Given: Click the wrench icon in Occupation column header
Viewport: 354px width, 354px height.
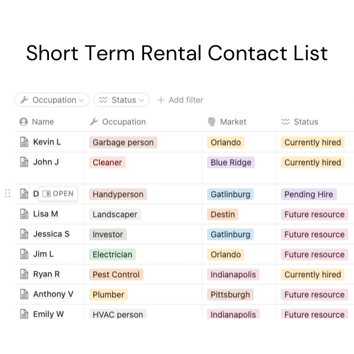Looking at the screenshot, I should click(x=94, y=122).
